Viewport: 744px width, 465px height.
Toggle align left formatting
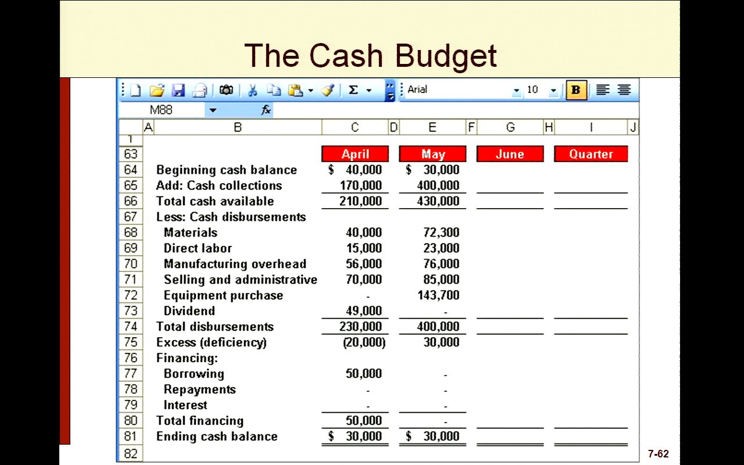pyautogui.click(x=603, y=90)
